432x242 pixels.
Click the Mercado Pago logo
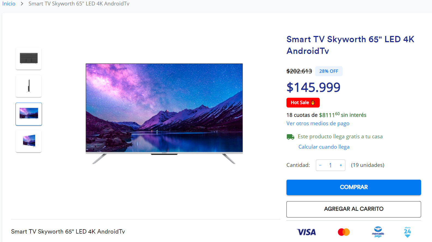378,232
